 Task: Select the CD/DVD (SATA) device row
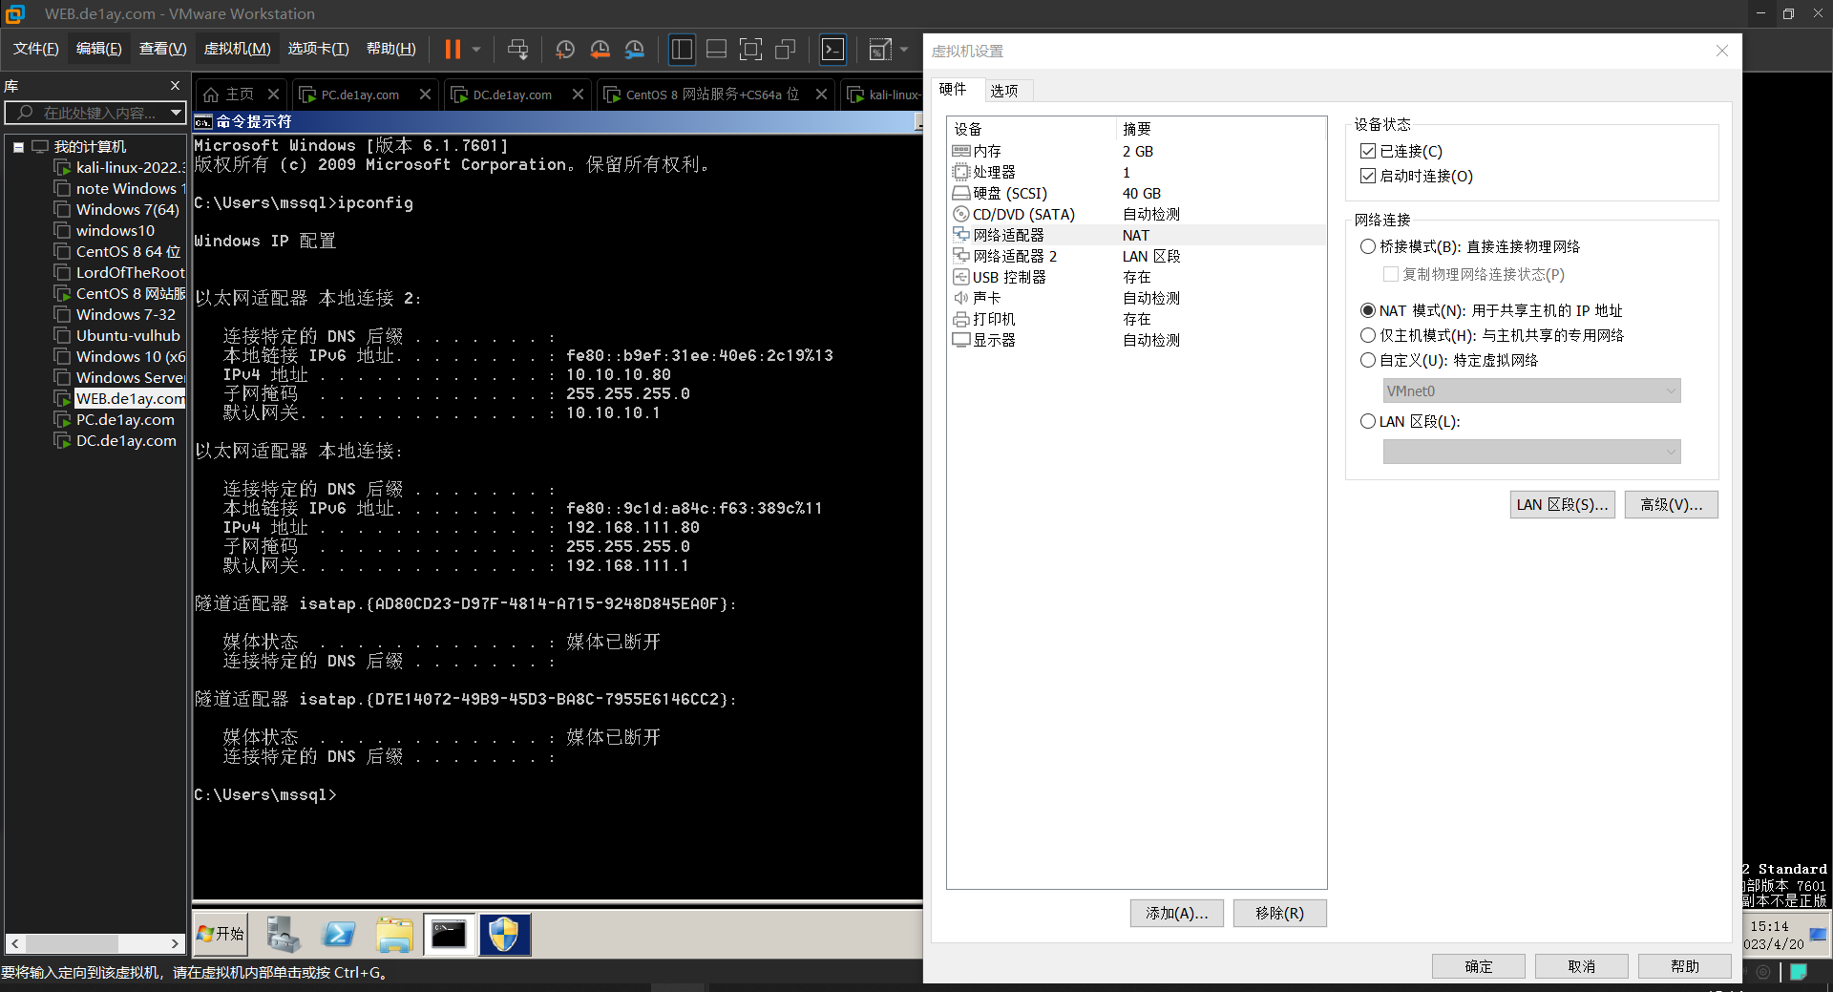click(1136, 214)
